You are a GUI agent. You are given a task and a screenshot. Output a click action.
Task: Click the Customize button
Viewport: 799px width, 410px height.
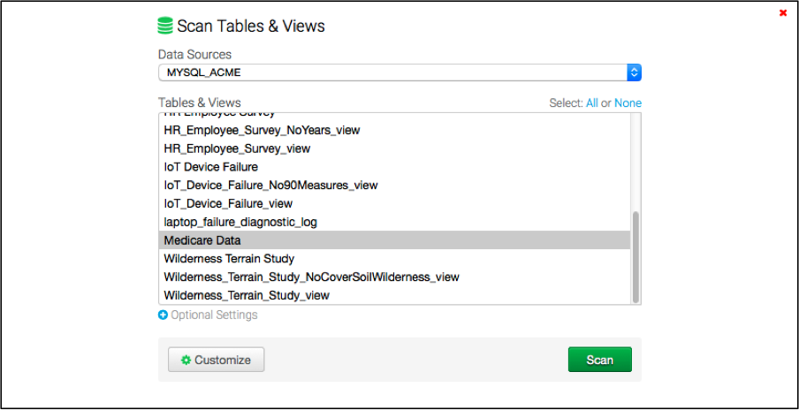[x=216, y=361]
